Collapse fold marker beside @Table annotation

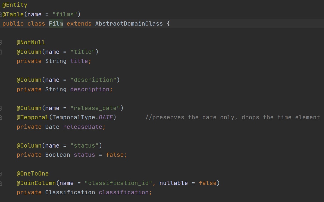pyautogui.click(x=1, y=14)
